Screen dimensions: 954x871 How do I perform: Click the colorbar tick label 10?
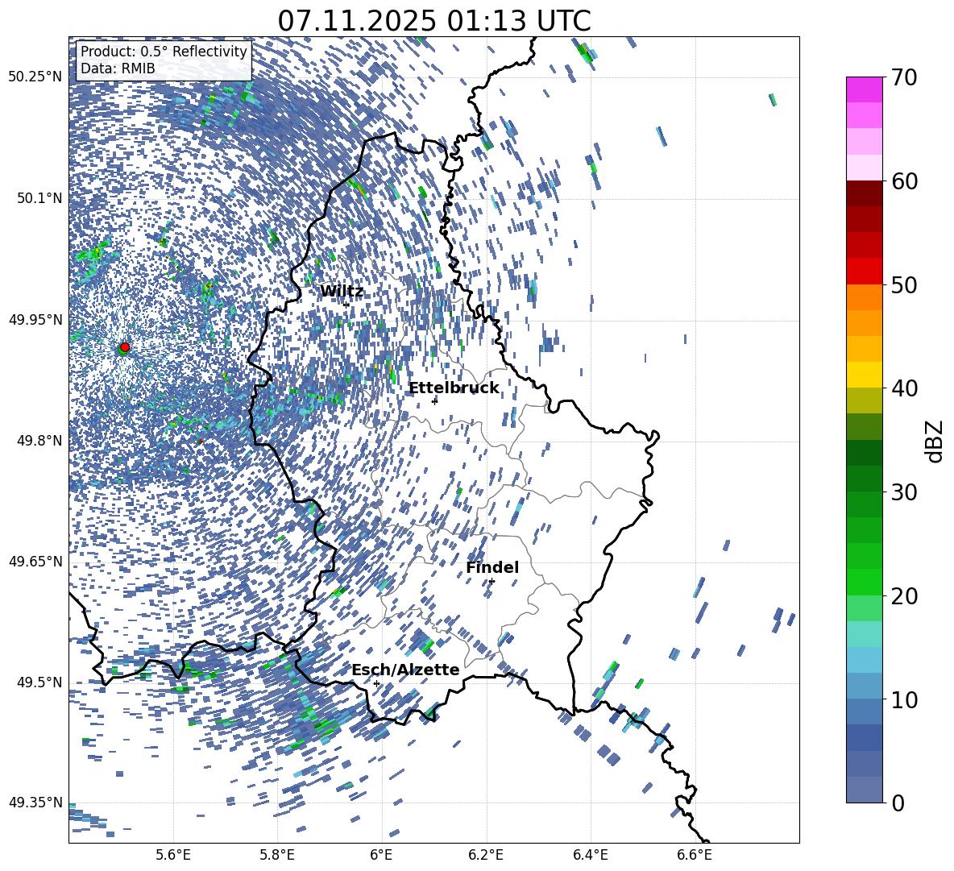[904, 700]
